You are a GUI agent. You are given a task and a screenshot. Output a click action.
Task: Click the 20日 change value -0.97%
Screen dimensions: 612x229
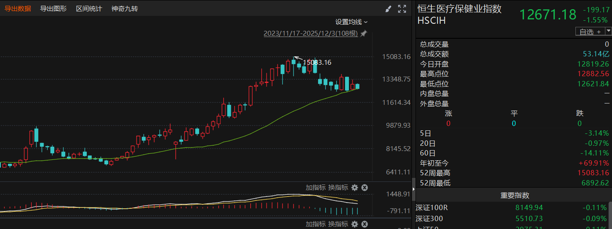[x=597, y=143]
